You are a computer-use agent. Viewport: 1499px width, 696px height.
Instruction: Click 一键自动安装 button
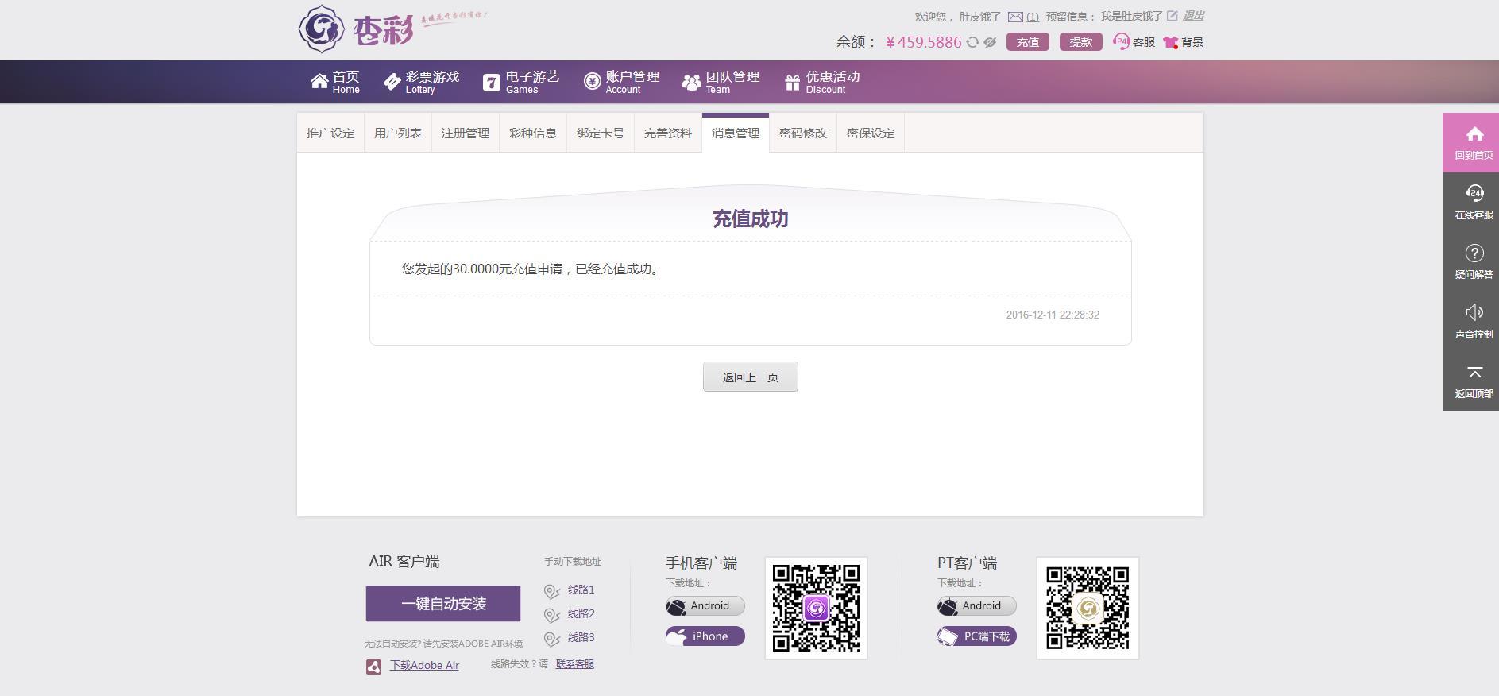(443, 604)
